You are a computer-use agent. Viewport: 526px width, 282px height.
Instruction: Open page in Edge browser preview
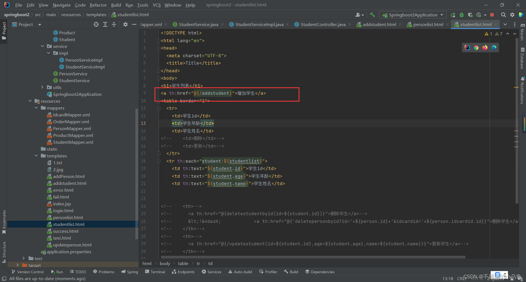(x=494, y=48)
